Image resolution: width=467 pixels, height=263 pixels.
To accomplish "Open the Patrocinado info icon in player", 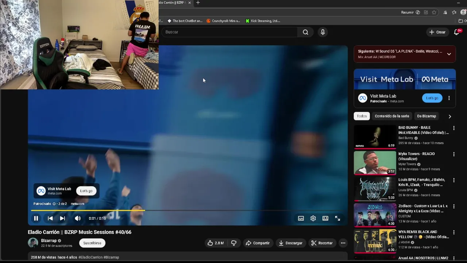I will [54, 204].
